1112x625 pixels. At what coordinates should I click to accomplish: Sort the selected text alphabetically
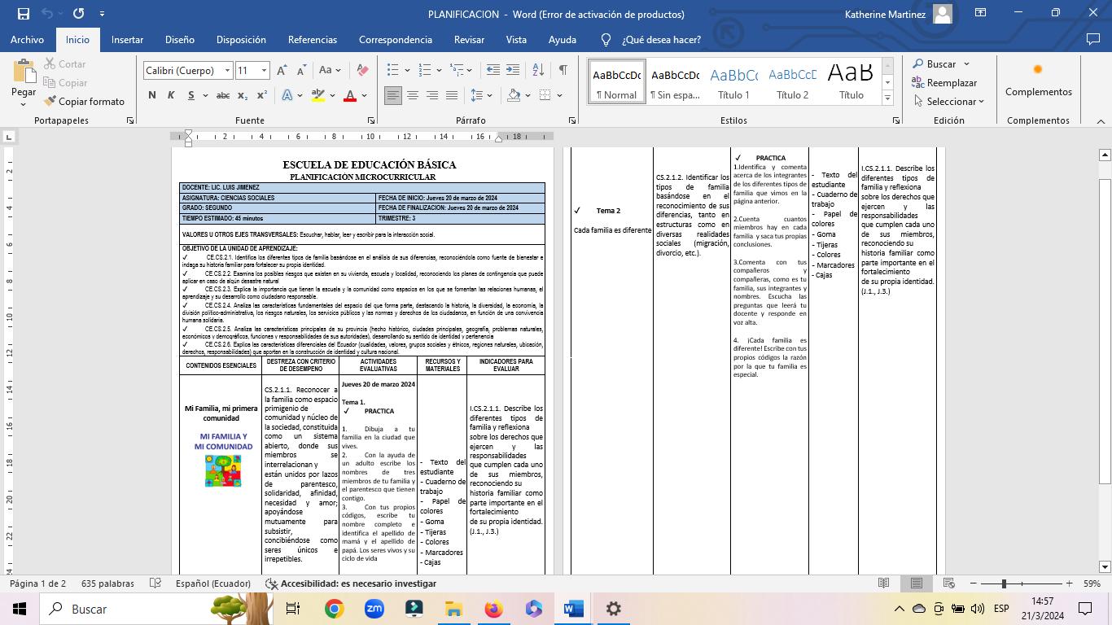tap(538, 70)
